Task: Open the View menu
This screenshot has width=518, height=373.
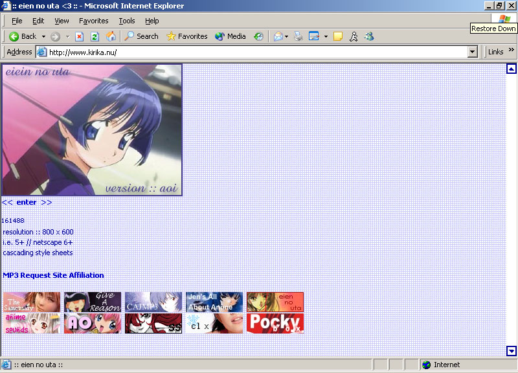Action: (x=62, y=21)
